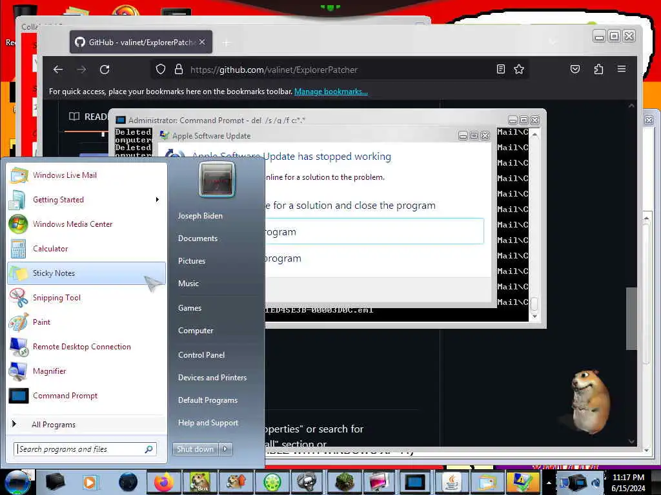This screenshot has height=495, width=661.
Task: Click the README tab on GitHub page
Action: point(88,117)
